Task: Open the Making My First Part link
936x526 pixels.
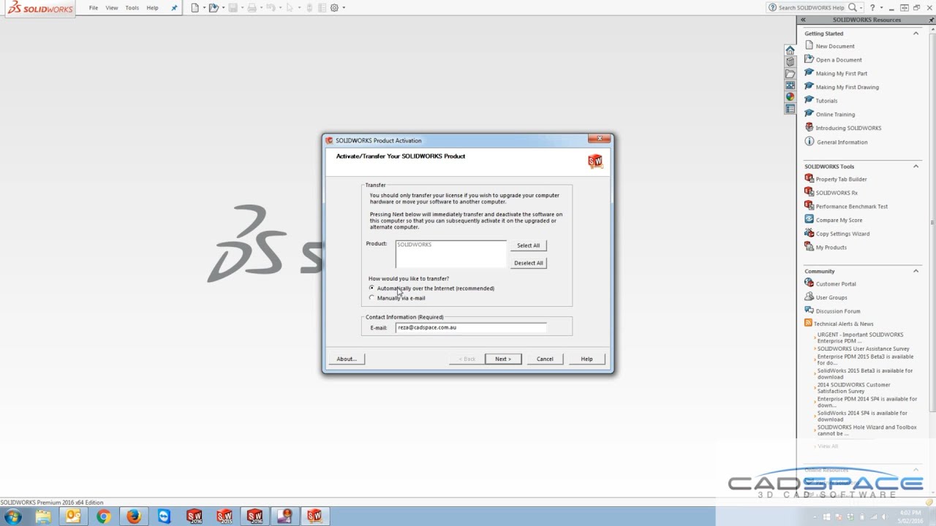Action: (x=842, y=74)
